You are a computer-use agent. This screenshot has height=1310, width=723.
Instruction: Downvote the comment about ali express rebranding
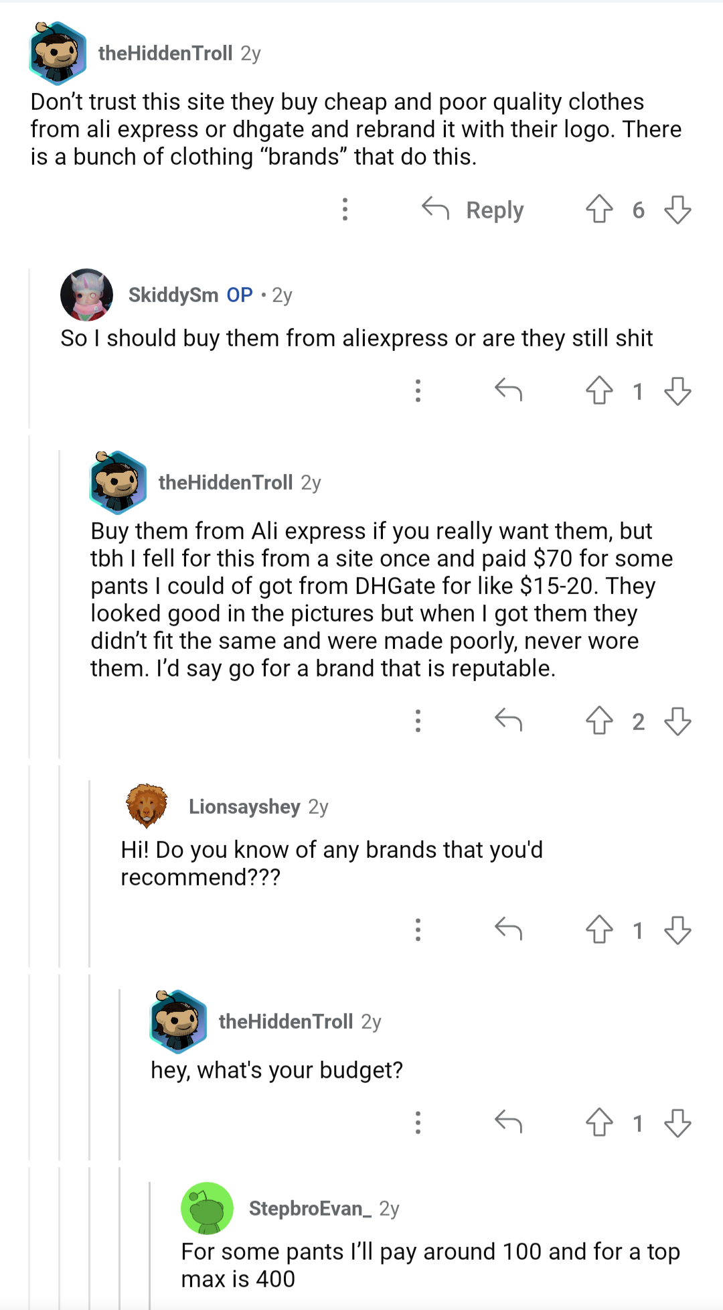point(677,209)
